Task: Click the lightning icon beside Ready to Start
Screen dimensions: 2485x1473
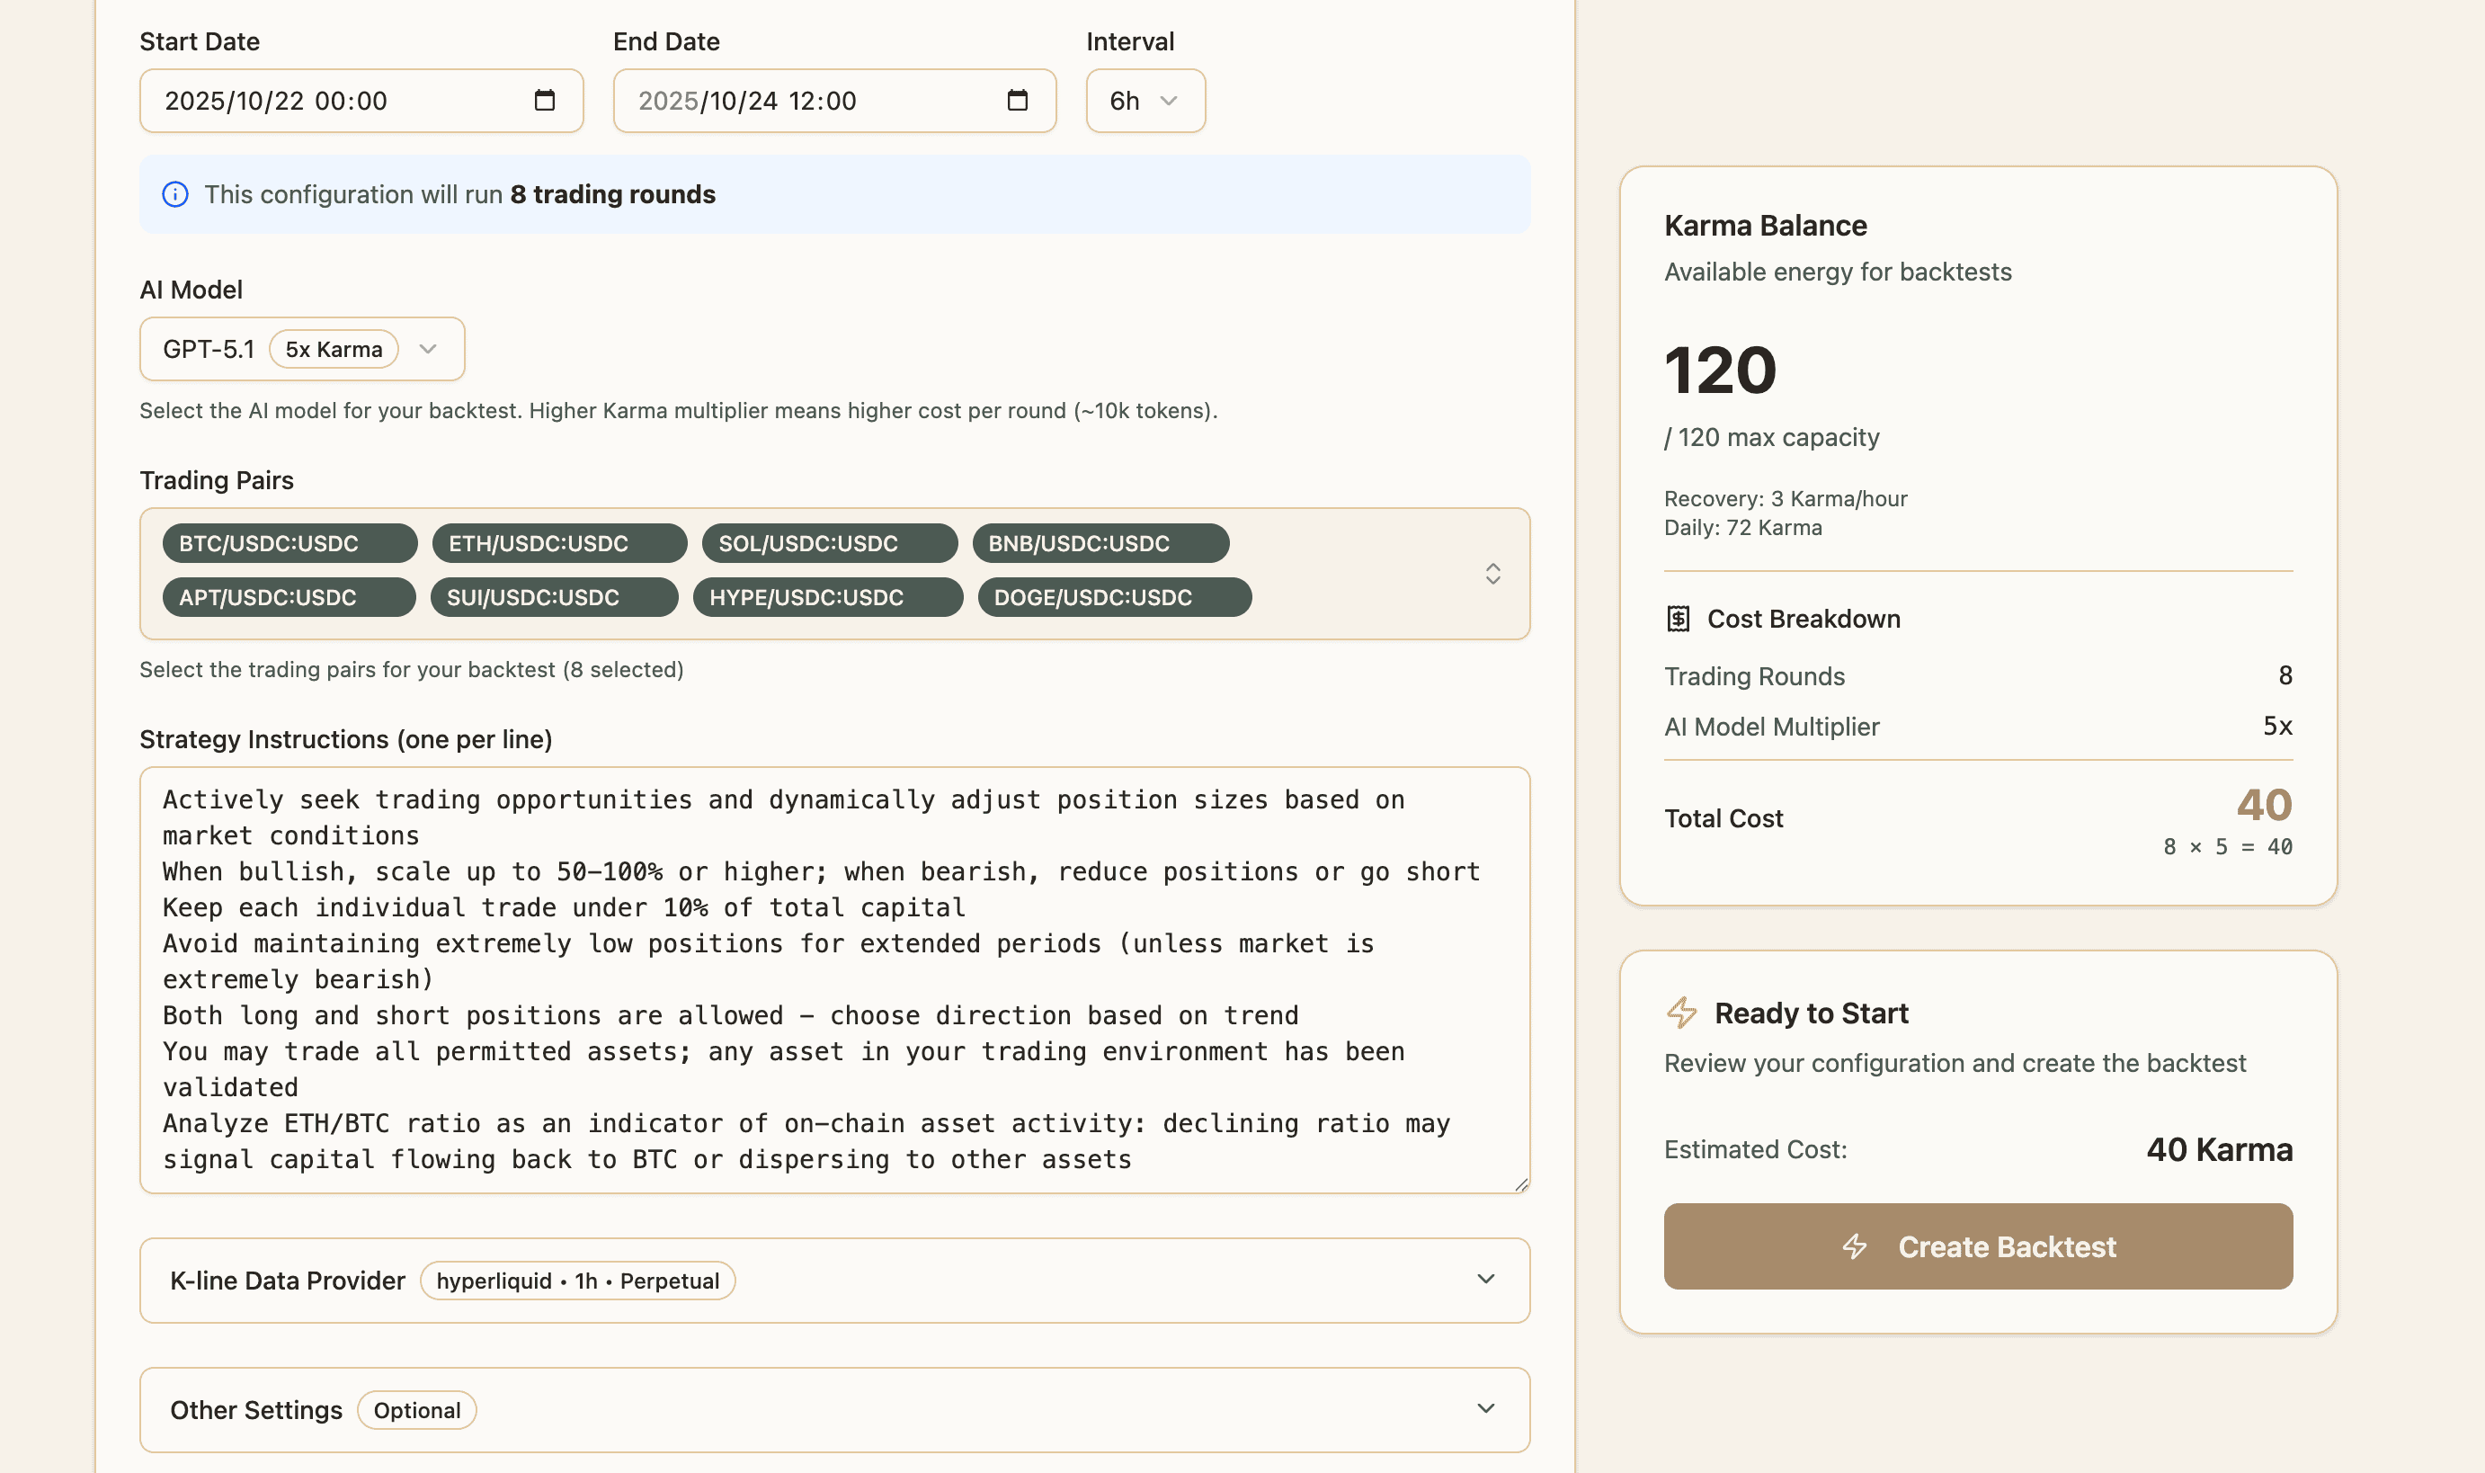Action: (x=1681, y=1013)
